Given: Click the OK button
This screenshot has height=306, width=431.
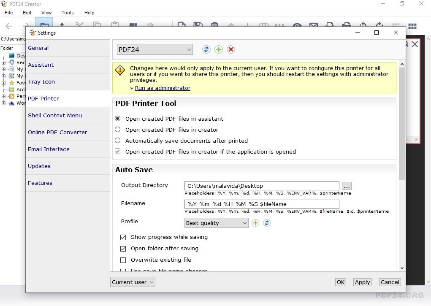Looking at the screenshot, I should click(x=341, y=282).
